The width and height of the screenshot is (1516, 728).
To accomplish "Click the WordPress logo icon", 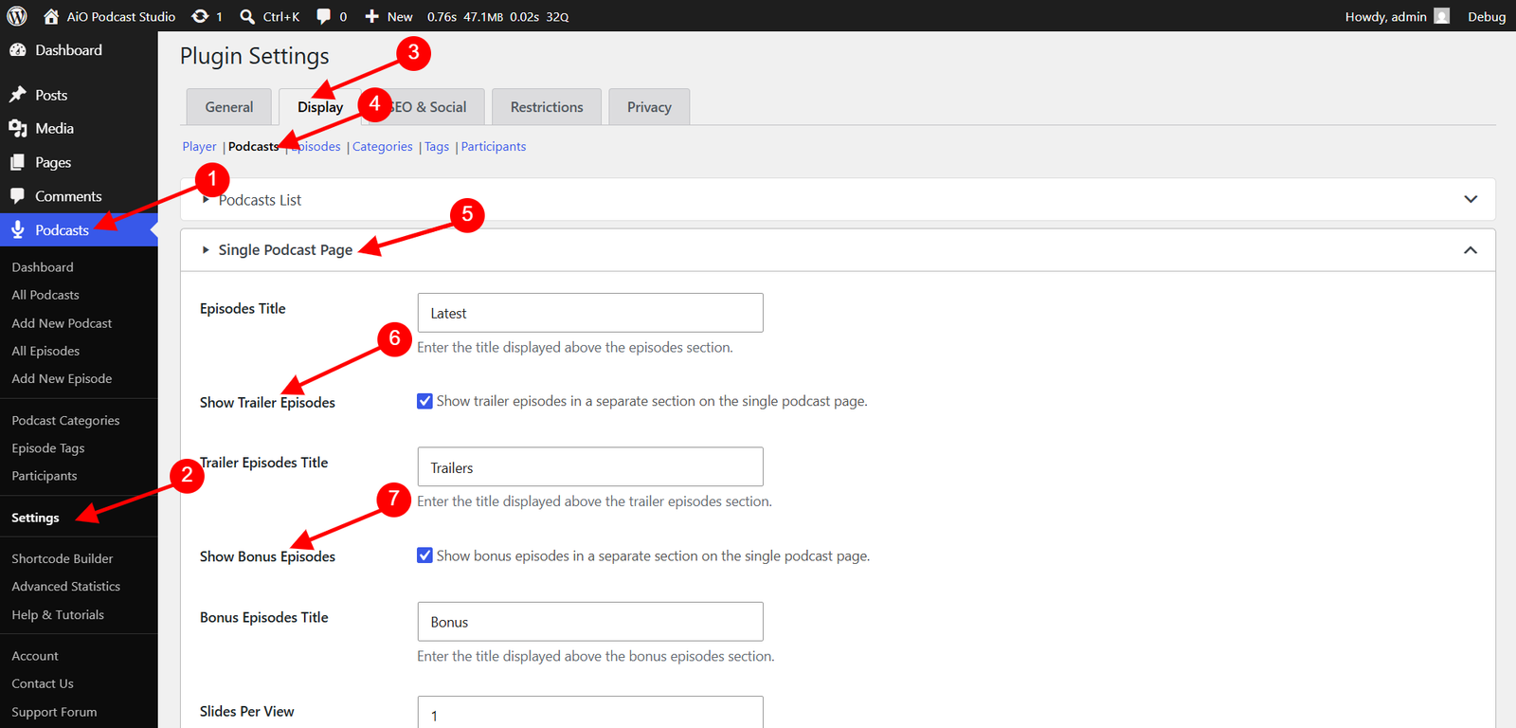I will [17, 16].
